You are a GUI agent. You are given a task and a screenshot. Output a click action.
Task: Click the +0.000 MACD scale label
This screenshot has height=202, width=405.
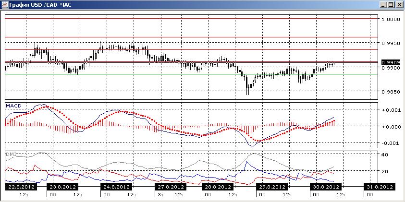391,127
